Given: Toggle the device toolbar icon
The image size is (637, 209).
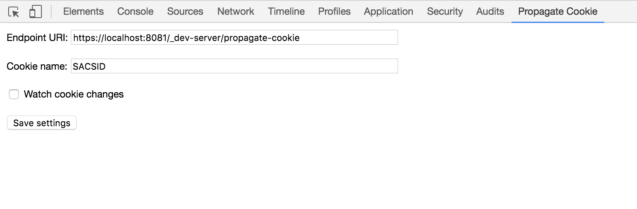Looking at the screenshot, I should (36, 12).
